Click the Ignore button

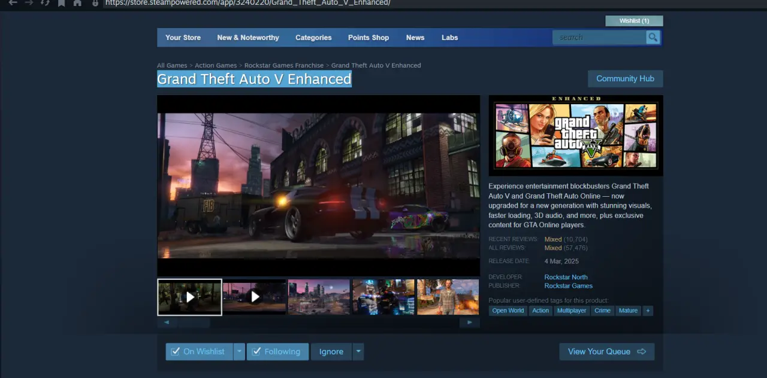(331, 352)
